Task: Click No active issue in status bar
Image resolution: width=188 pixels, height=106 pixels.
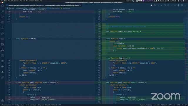Action: [x=31, y=105]
